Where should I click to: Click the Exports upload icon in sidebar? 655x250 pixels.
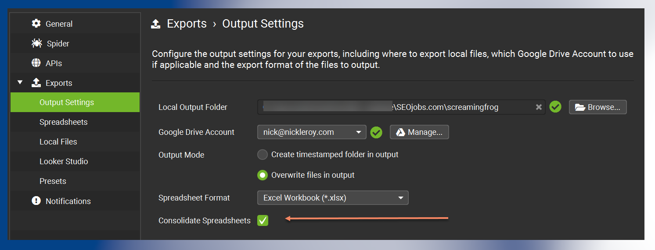click(x=36, y=83)
